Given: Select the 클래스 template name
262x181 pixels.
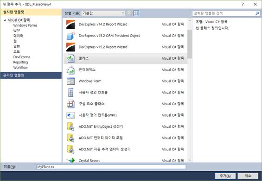Looking at the screenshot, I should (84, 58).
